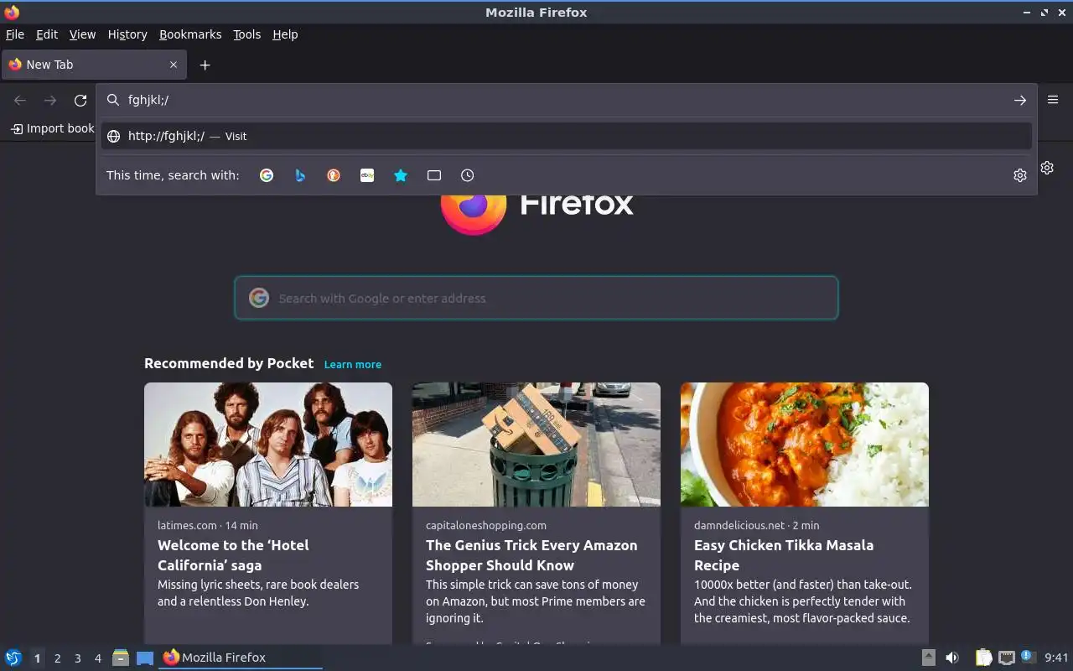This screenshot has height=671, width=1073.
Task: Open file manager from taskbar
Action: click(121, 658)
